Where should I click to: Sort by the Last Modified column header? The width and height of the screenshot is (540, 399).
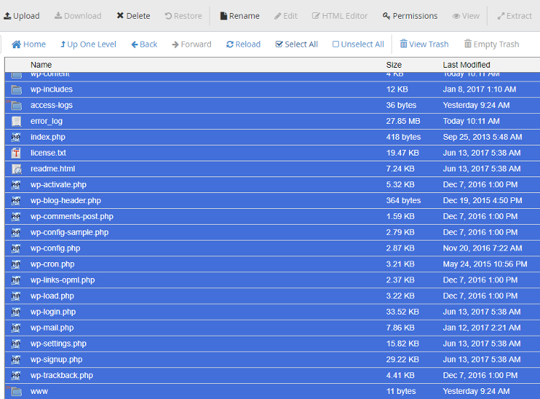click(467, 65)
